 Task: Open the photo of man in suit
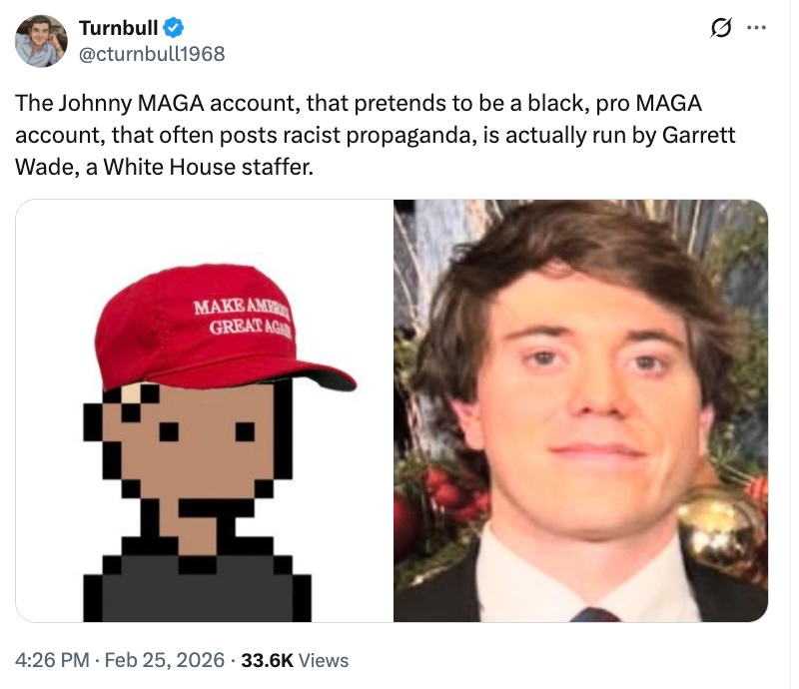click(581, 410)
